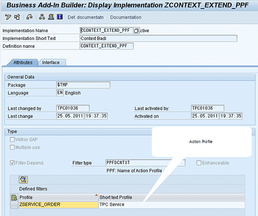The width and height of the screenshot is (258, 216).
Task: Click the display object list icon
Action: pos(51,17)
